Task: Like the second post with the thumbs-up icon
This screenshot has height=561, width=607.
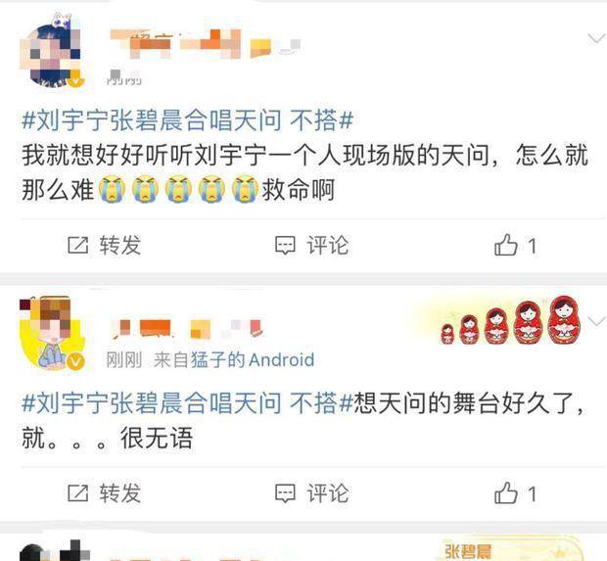Action: (505, 492)
